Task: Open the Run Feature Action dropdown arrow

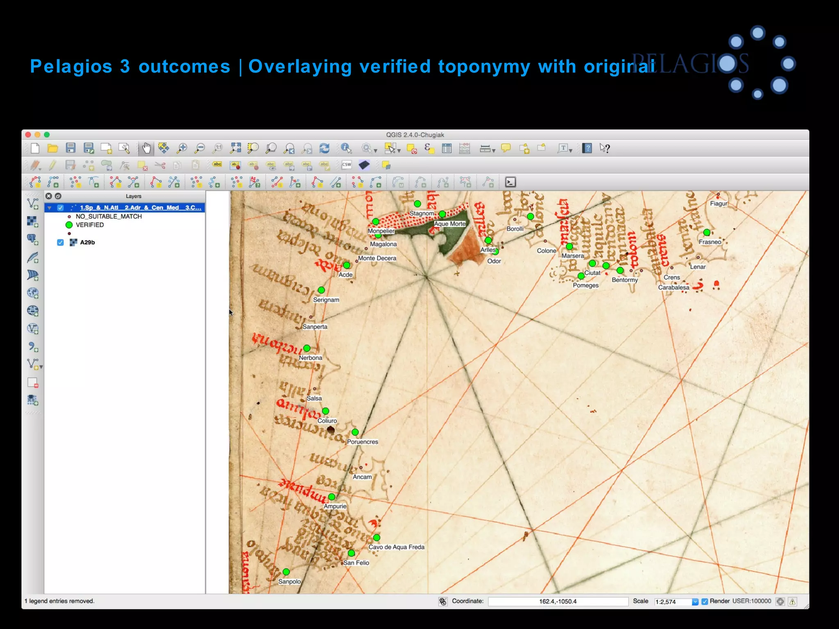Action: 375,151
